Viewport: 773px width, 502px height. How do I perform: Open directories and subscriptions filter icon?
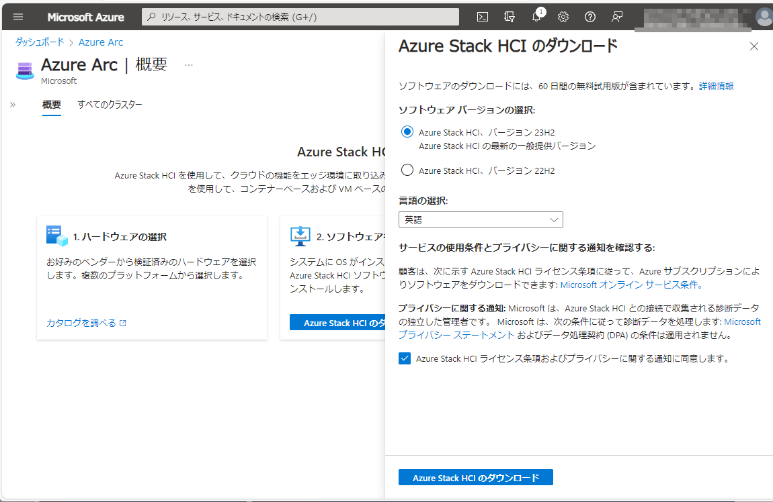coord(510,17)
